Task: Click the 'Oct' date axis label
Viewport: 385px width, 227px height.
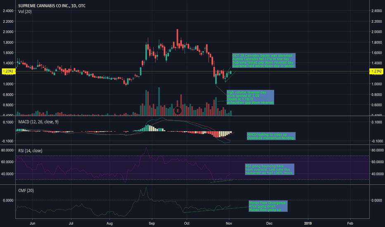Action: point(187,223)
